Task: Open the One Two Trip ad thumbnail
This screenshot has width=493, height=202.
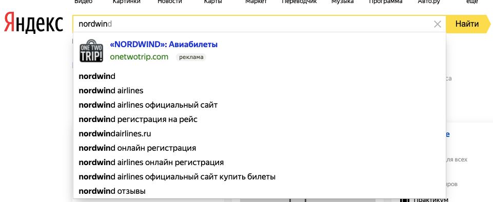Action: coord(91,51)
